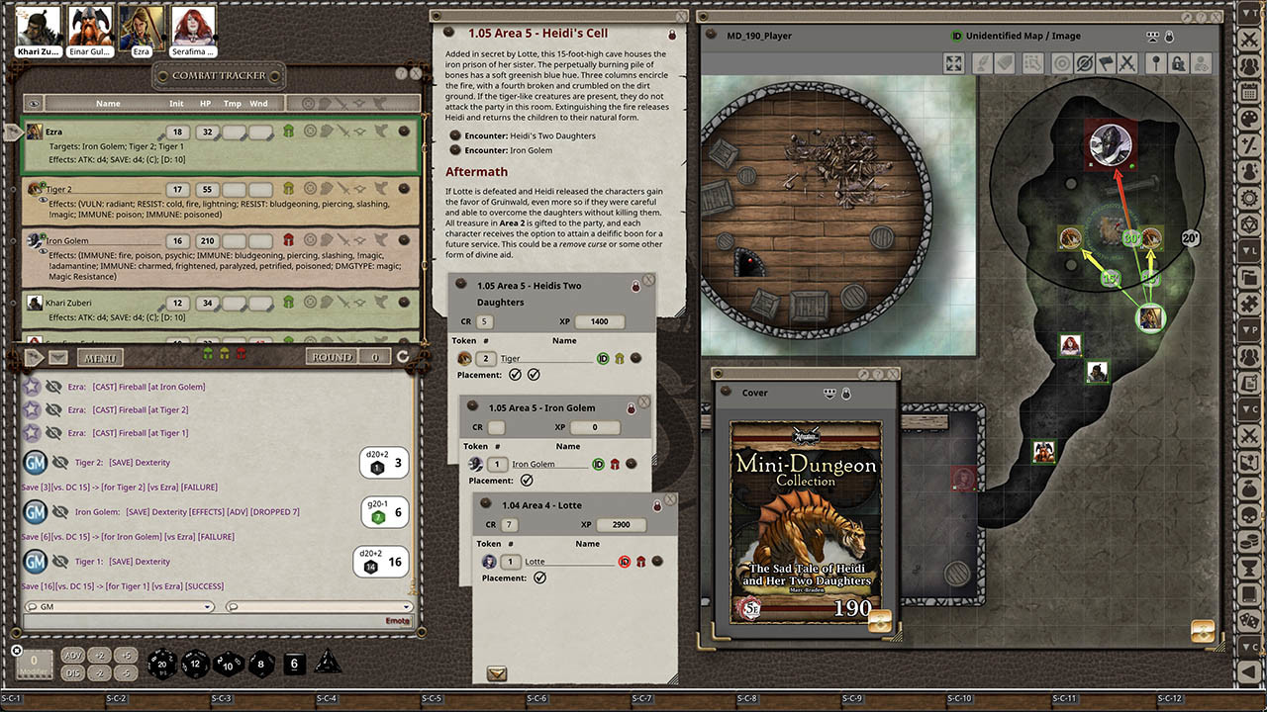Click Ezra's HP field showing 32
1267x712 pixels.
206,133
